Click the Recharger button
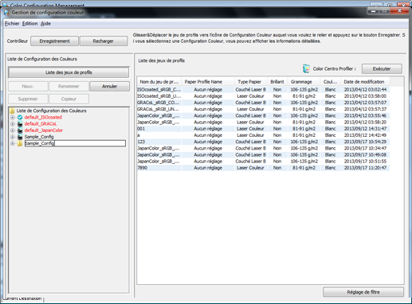 click(104, 41)
